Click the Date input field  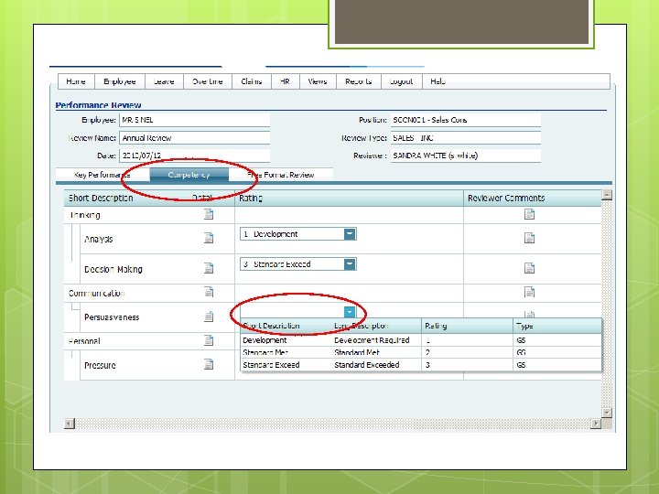(195, 156)
